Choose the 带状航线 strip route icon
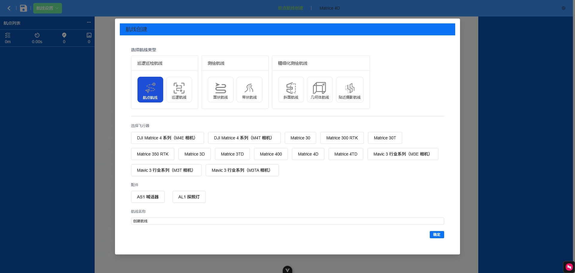Viewport: 575px width, 273px height. 249,90
